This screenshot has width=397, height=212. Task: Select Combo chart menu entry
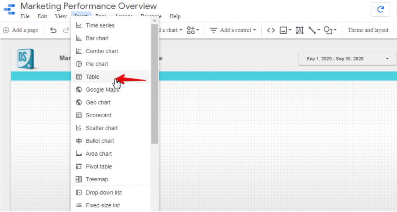(110, 51)
